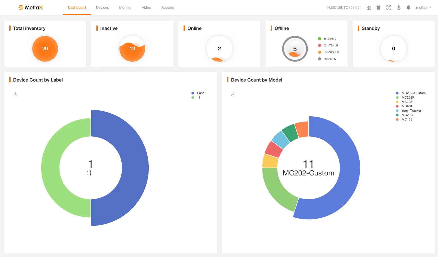
Task: Click the MettaX logo
Action: [31, 8]
